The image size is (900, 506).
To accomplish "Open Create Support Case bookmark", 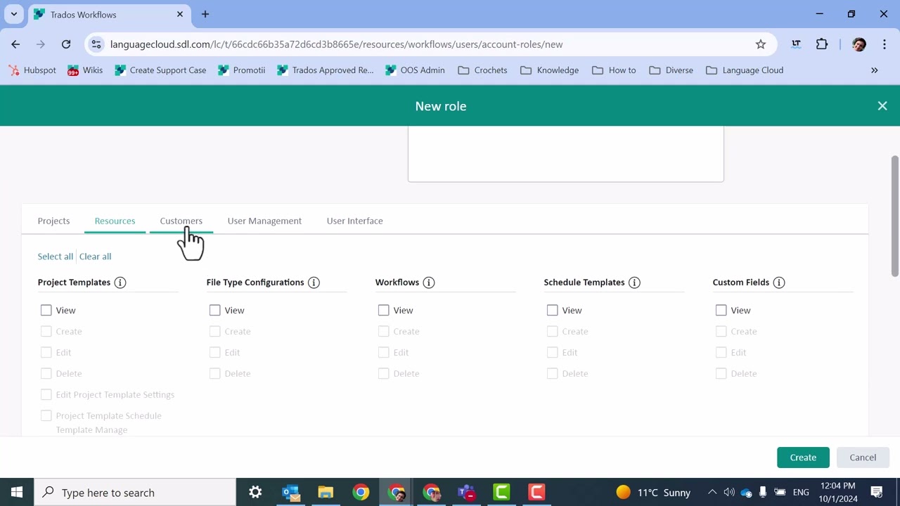I will pyautogui.click(x=160, y=70).
